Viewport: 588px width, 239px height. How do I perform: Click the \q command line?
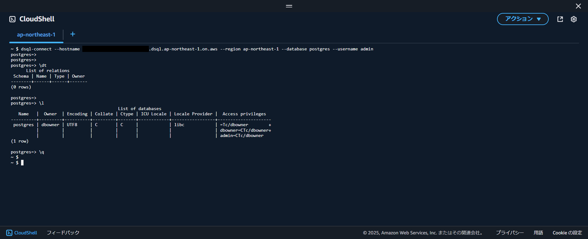pos(27,152)
